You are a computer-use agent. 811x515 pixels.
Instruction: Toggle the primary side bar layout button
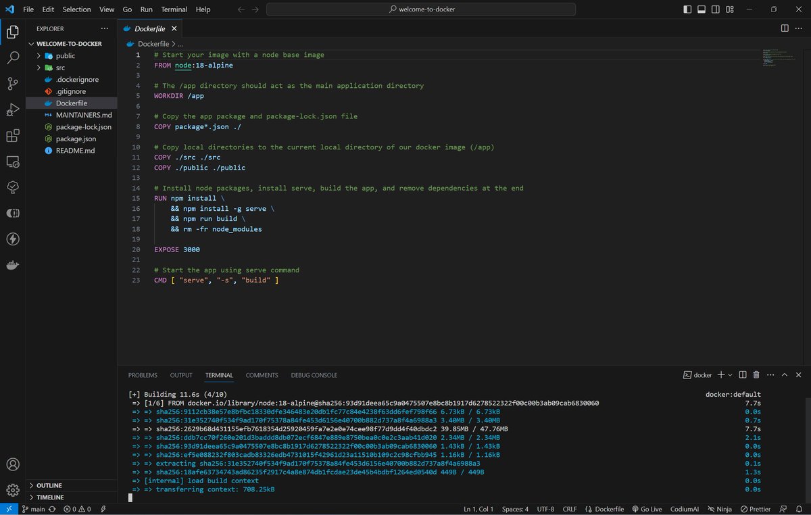[x=687, y=9]
